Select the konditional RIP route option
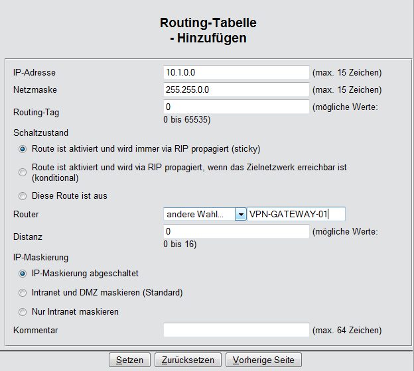 (23, 172)
